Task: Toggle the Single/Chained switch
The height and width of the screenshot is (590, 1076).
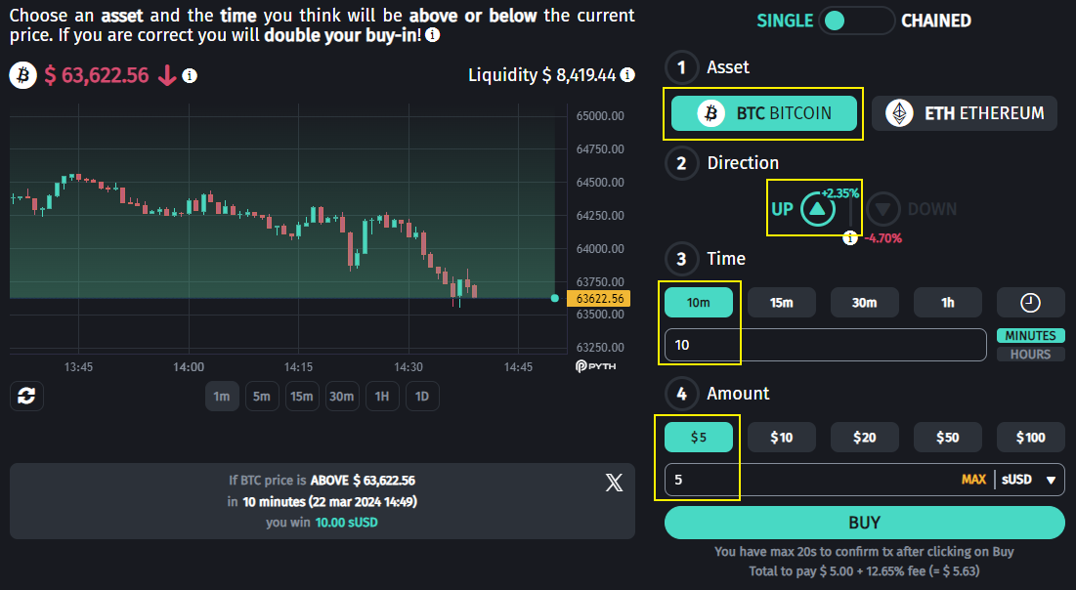Action: tap(857, 21)
